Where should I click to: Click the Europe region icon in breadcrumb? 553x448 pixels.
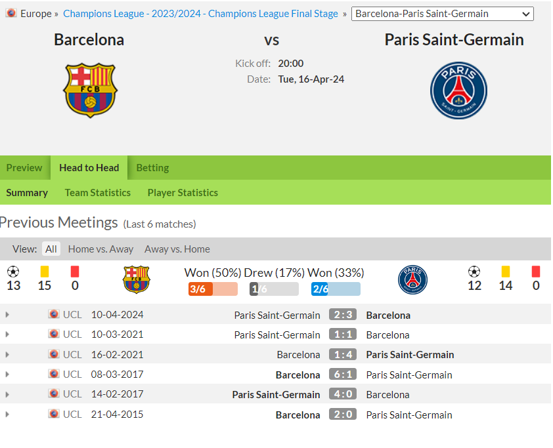pyautogui.click(x=11, y=13)
